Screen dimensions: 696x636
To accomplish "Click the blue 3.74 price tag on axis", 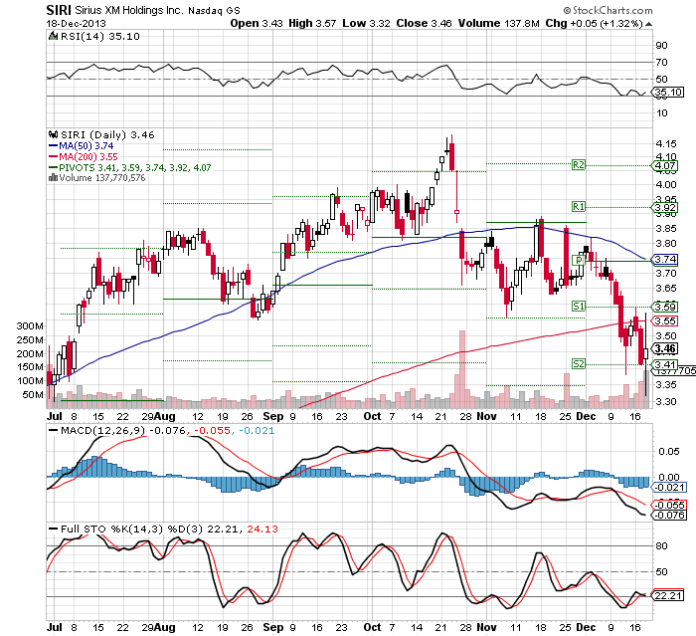I will pyautogui.click(x=665, y=259).
